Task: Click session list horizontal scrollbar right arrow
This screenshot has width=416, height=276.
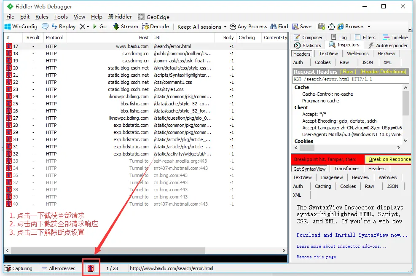Action: [x=284, y=250]
